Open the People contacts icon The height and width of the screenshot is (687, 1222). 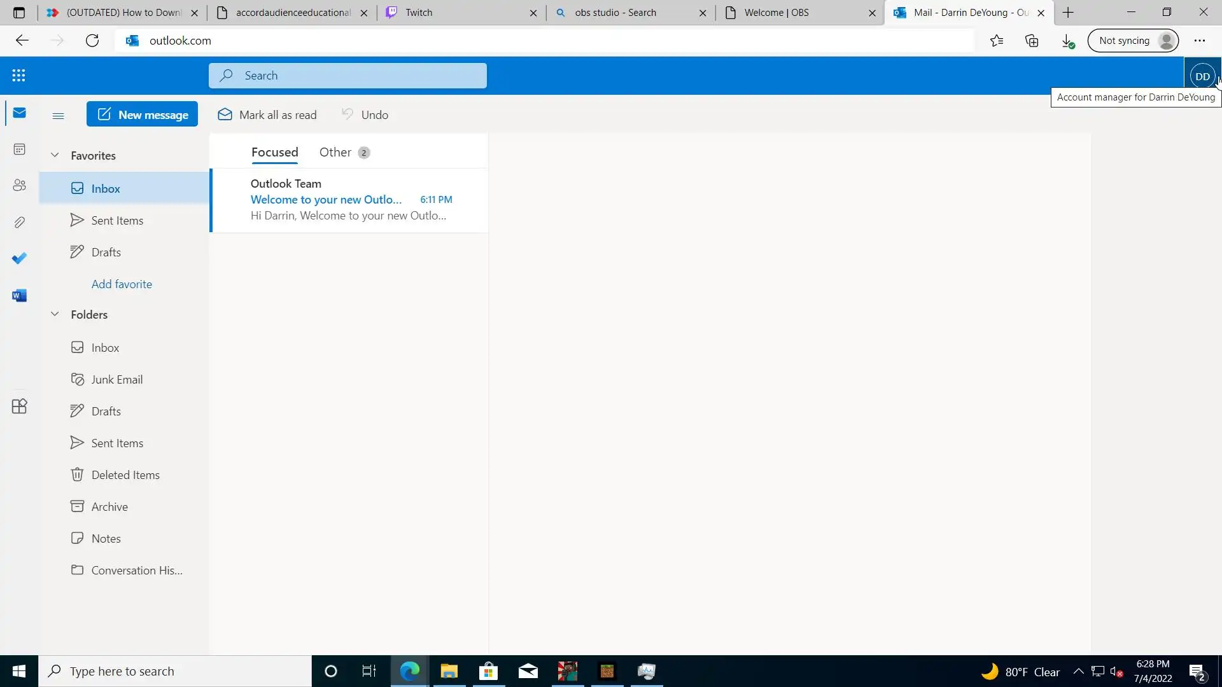click(19, 185)
